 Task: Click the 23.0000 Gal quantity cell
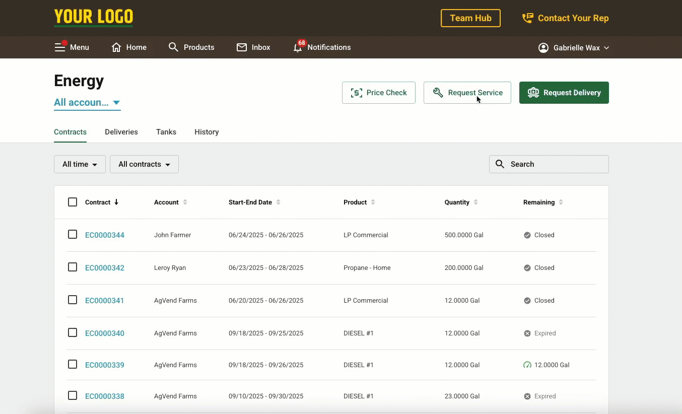pos(462,396)
